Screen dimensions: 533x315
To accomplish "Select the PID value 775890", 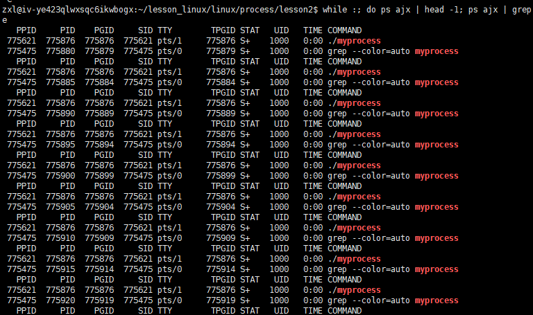I will pyautogui.click(x=60, y=114).
